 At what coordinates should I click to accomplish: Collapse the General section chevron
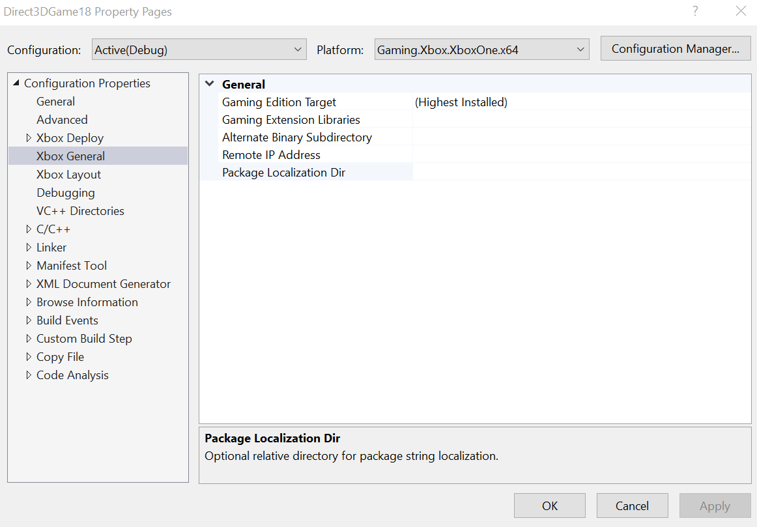(210, 84)
